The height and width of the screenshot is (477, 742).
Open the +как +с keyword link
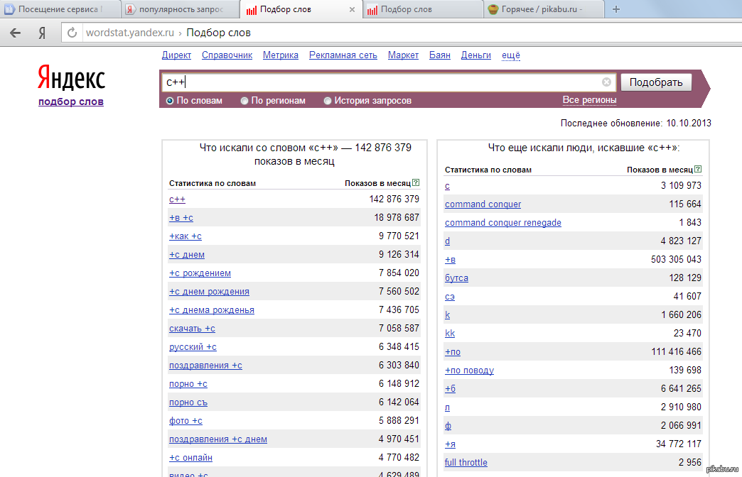[185, 236]
